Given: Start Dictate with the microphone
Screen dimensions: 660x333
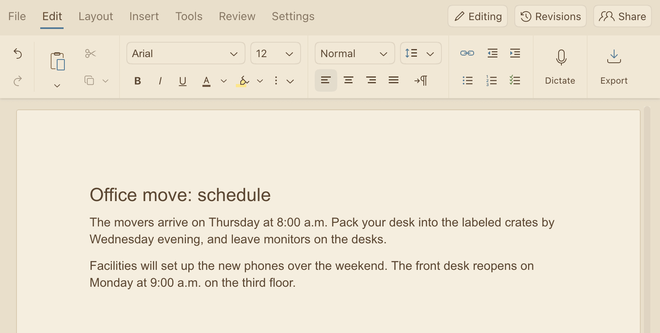Looking at the screenshot, I should coord(561,57).
